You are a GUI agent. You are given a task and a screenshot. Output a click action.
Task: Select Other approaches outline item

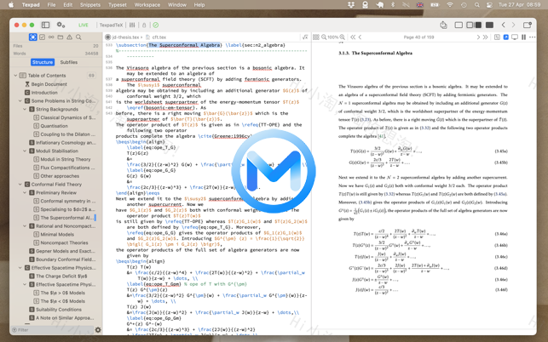pyautogui.click(x=60, y=176)
